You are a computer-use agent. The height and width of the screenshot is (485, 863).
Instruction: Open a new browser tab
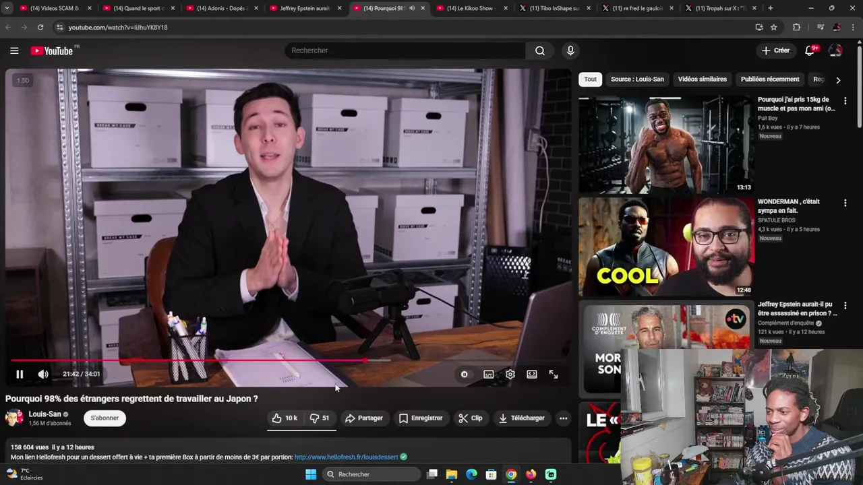[770, 8]
